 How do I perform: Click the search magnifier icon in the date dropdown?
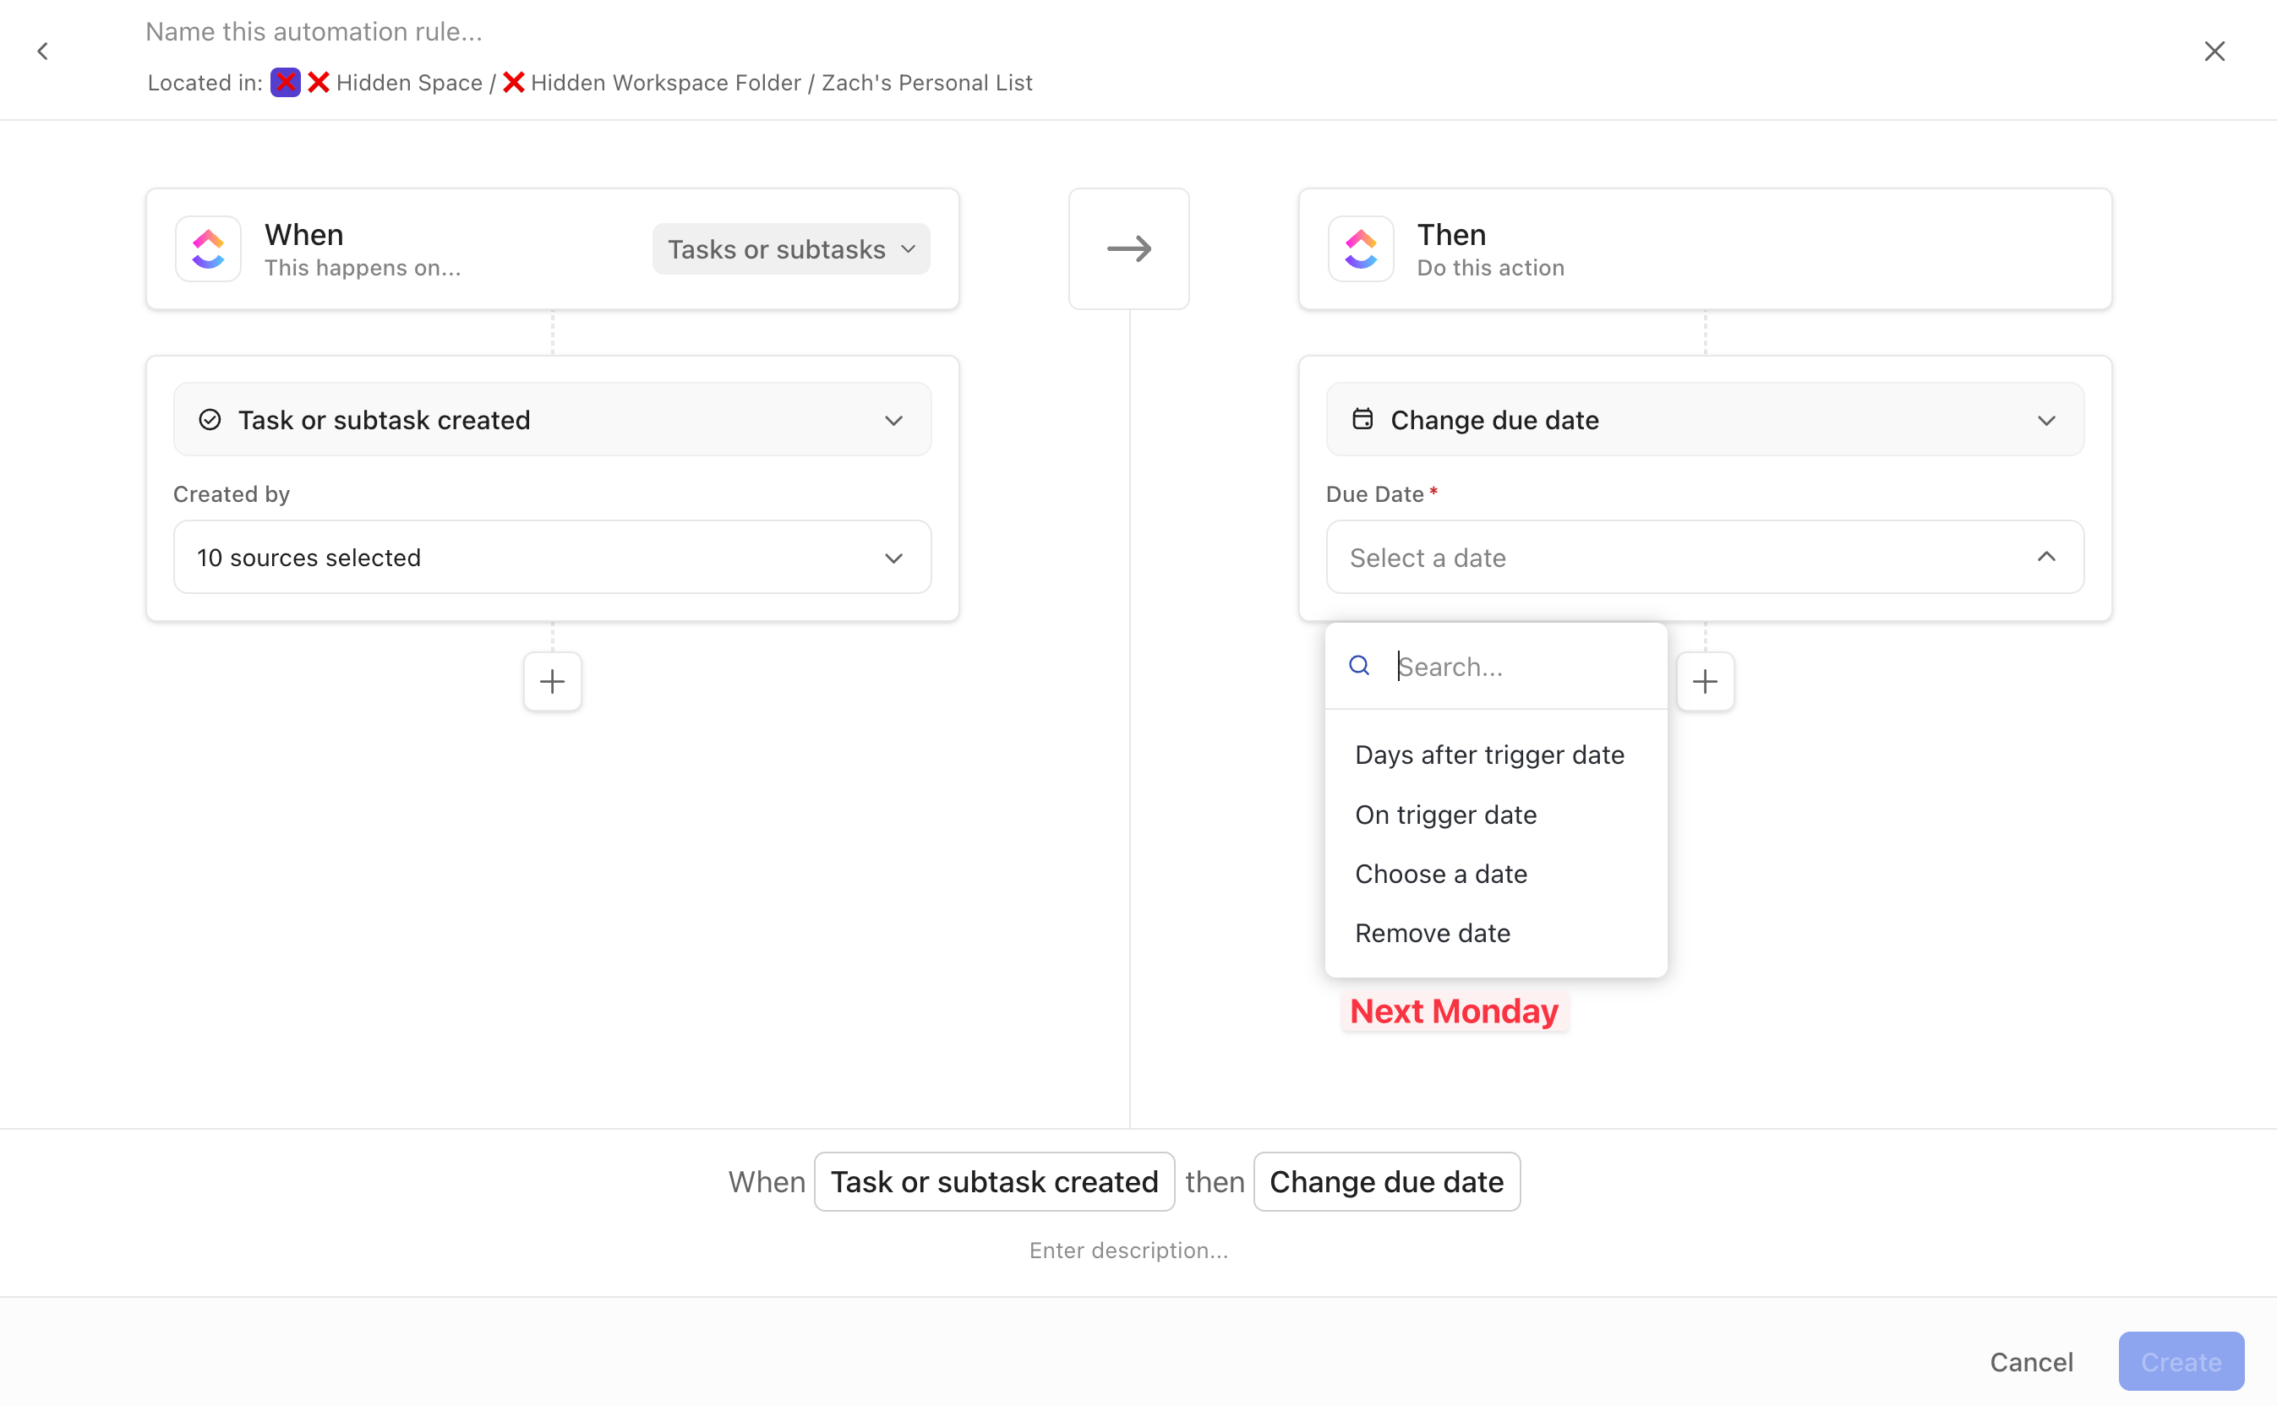click(x=1359, y=666)
